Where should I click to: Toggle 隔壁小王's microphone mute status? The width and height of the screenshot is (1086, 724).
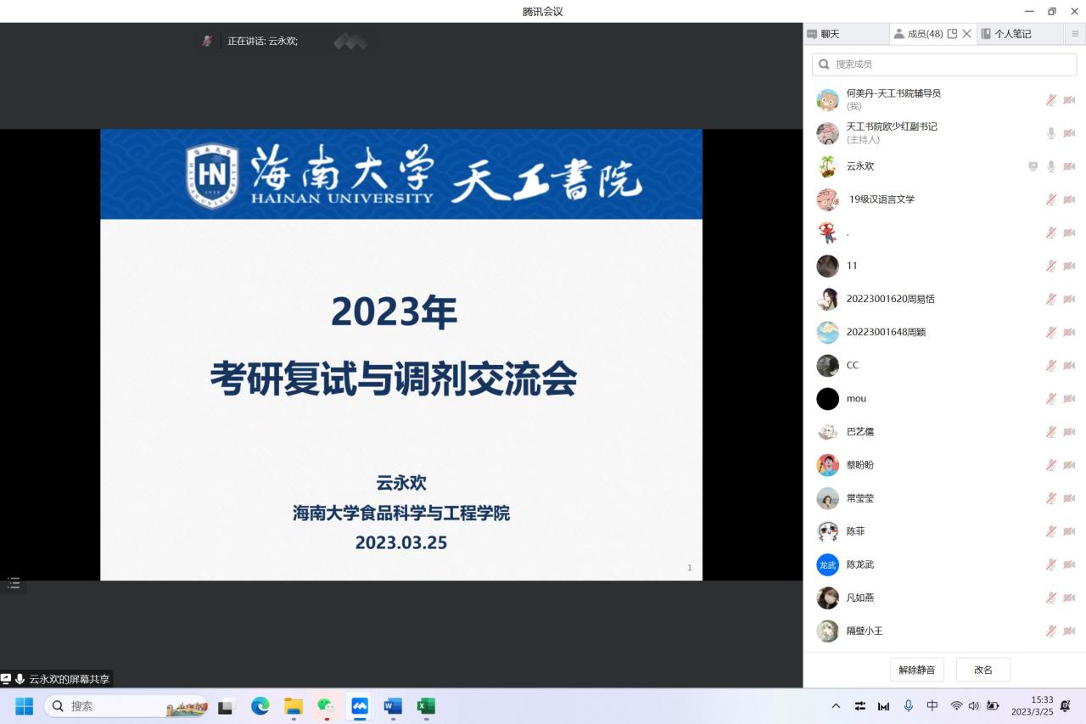tap(1050, 631)
